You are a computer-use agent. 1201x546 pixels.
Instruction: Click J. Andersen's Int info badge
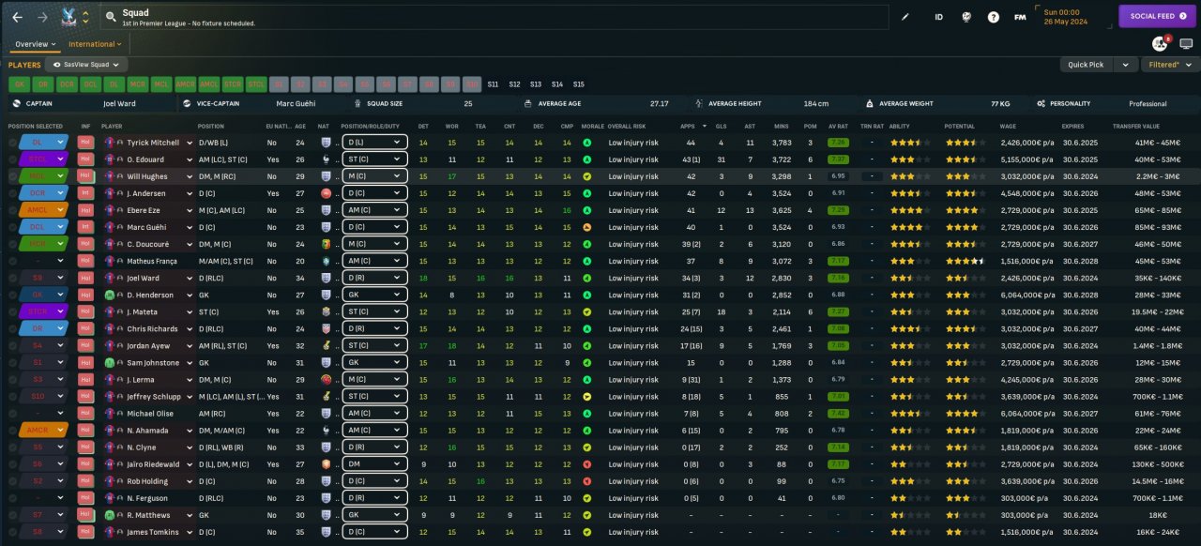coord(85,193)
